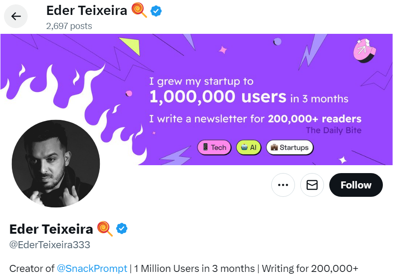Open the circular profile photo
Screen dimensions: 393x275
[x=56, y=163]
